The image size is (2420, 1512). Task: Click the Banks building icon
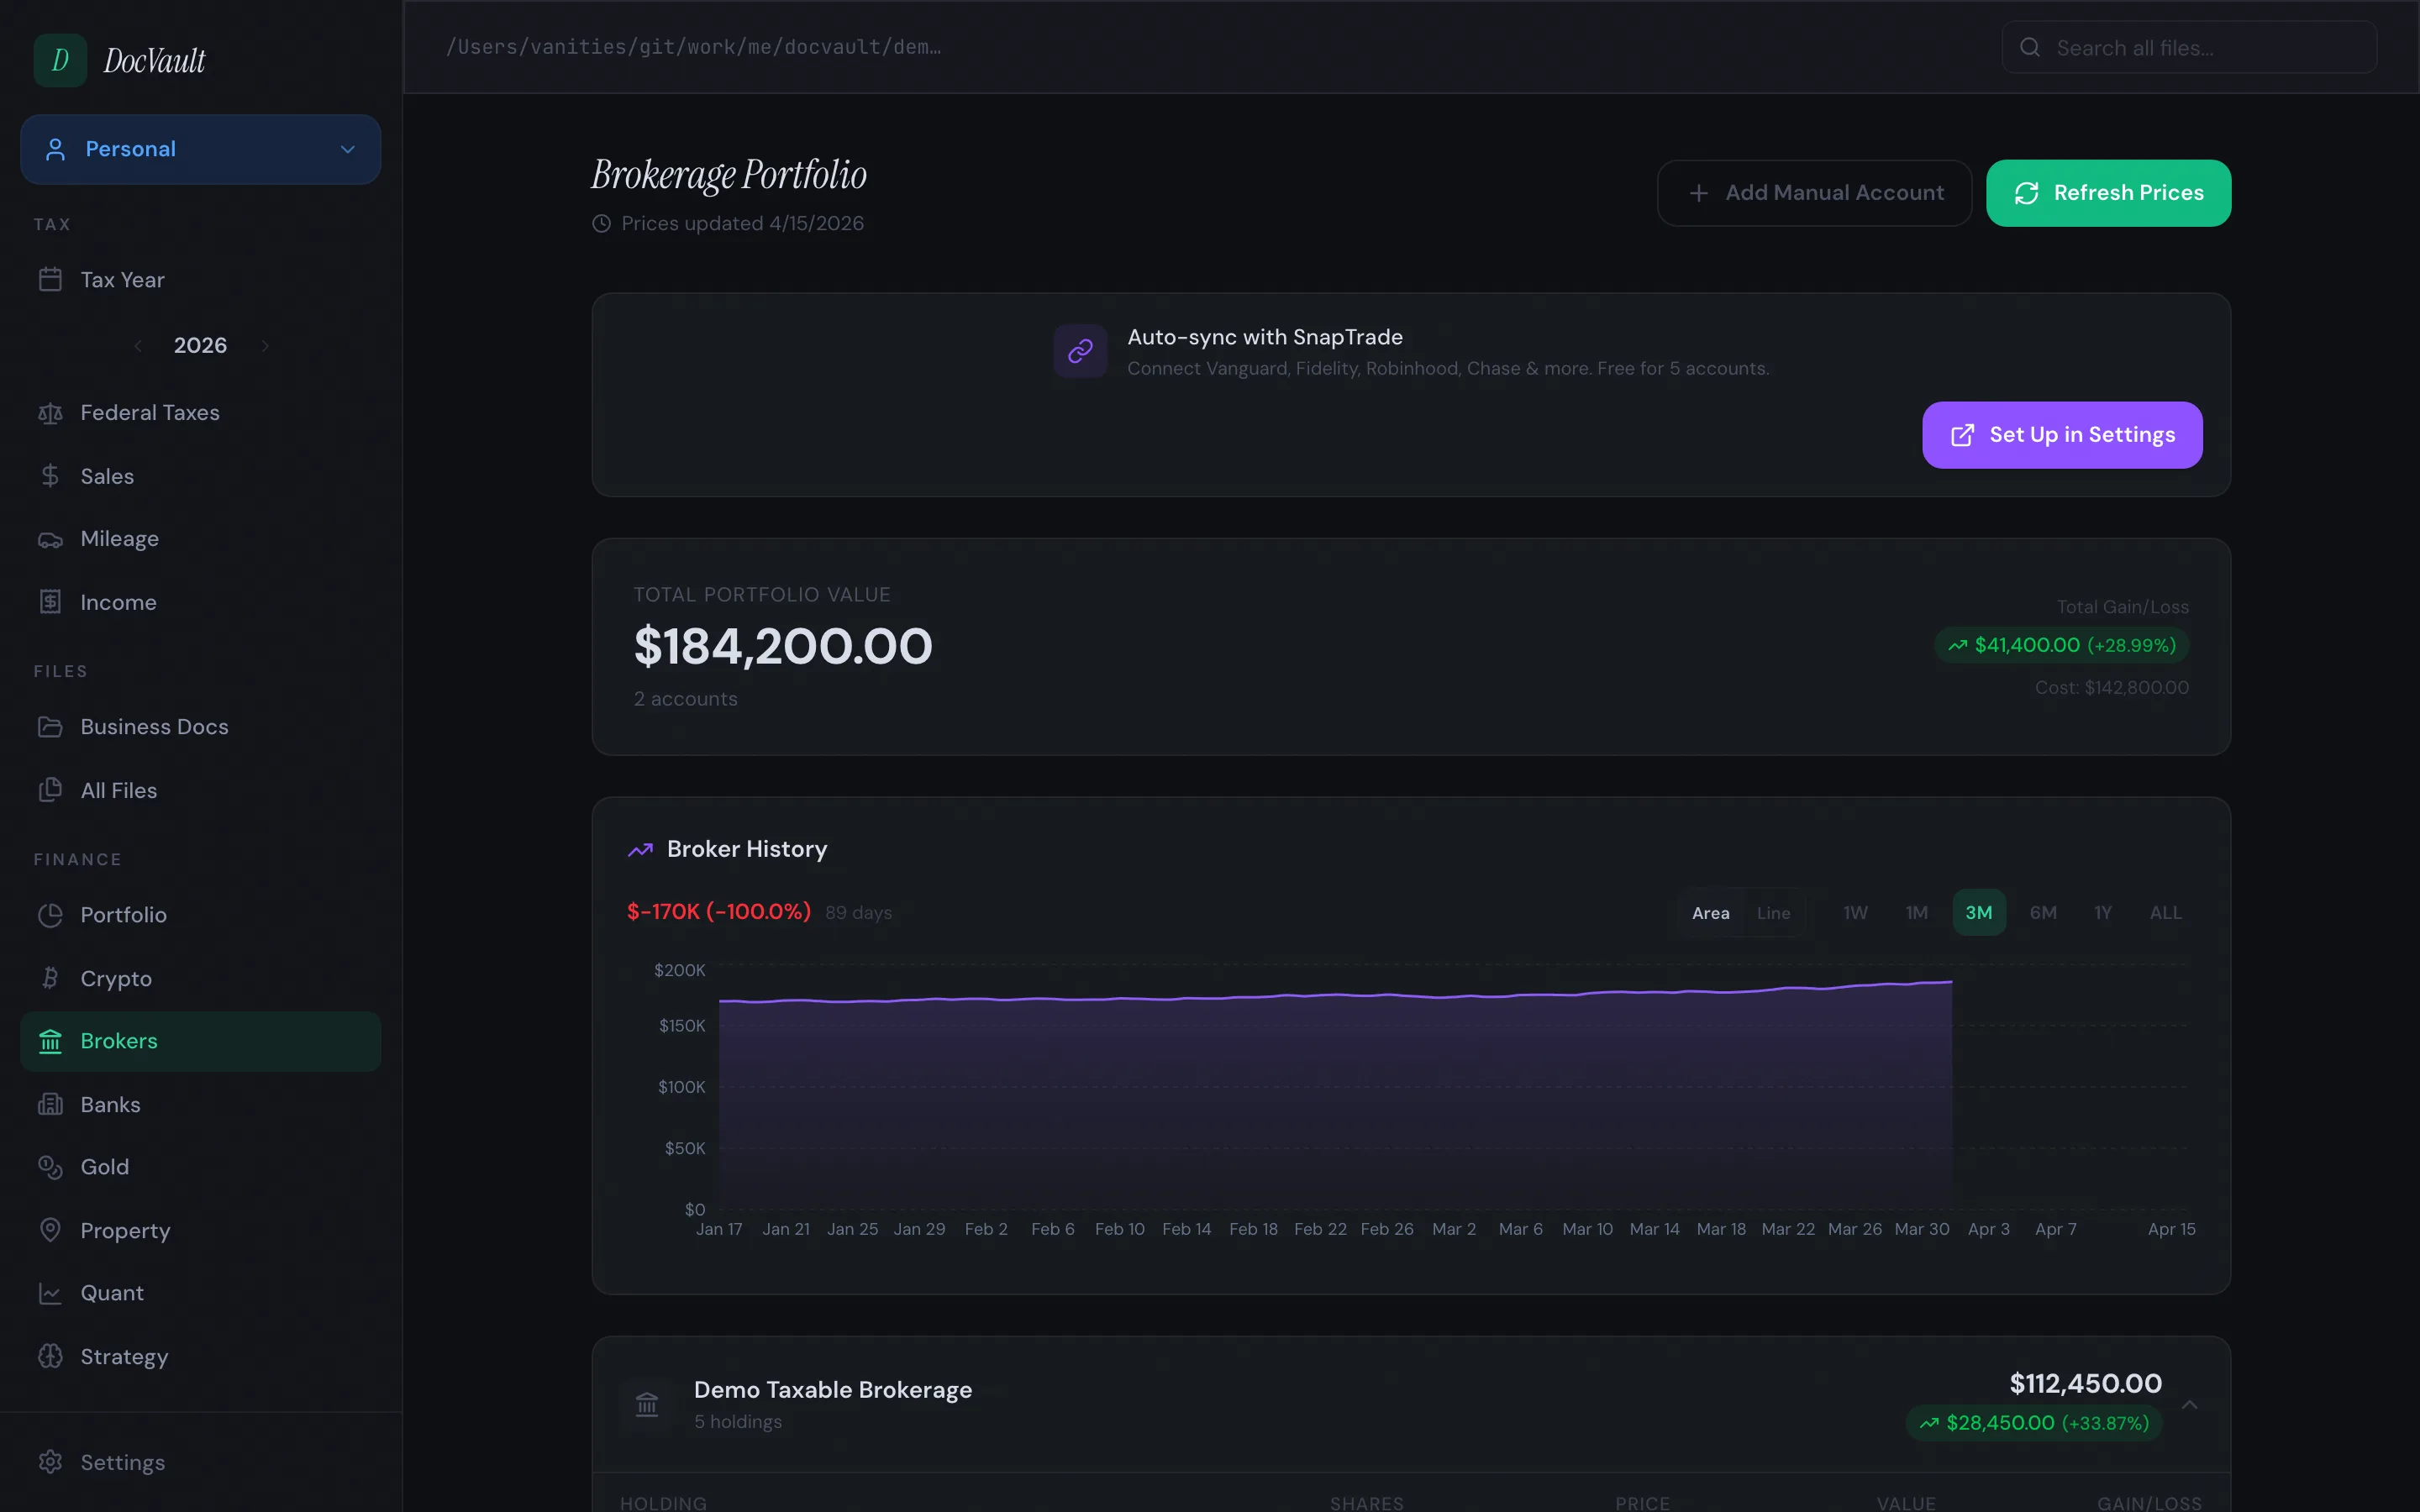pyautogui.click(x=50, y=1104)
